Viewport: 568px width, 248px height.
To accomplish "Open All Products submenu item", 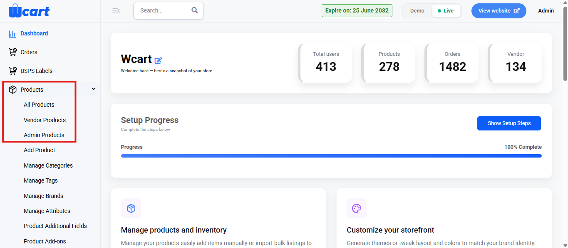I will pos(39,105).
